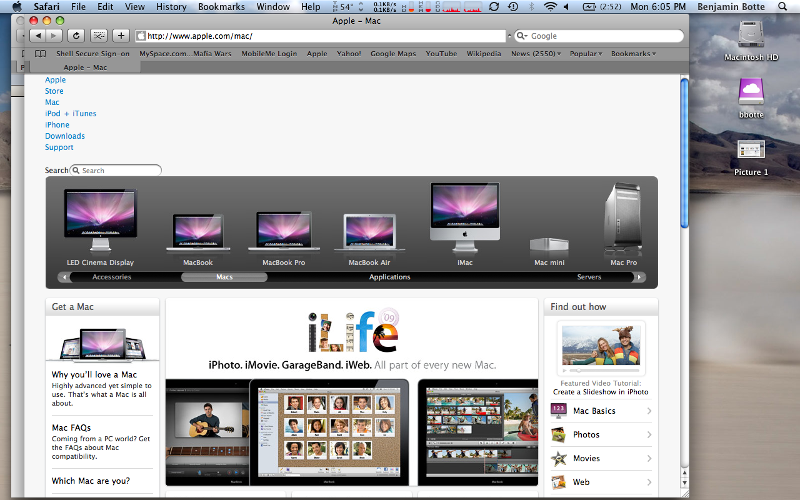800x500 pixels.
Task: Open the Wikipedia bookmark
Action: (484, 54)
